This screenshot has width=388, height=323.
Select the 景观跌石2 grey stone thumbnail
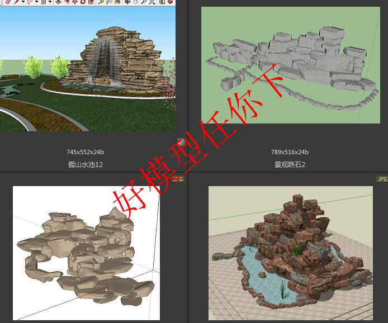(291, 65)
